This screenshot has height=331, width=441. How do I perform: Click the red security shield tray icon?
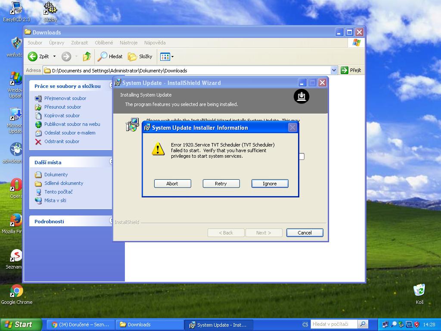(416, 325)
